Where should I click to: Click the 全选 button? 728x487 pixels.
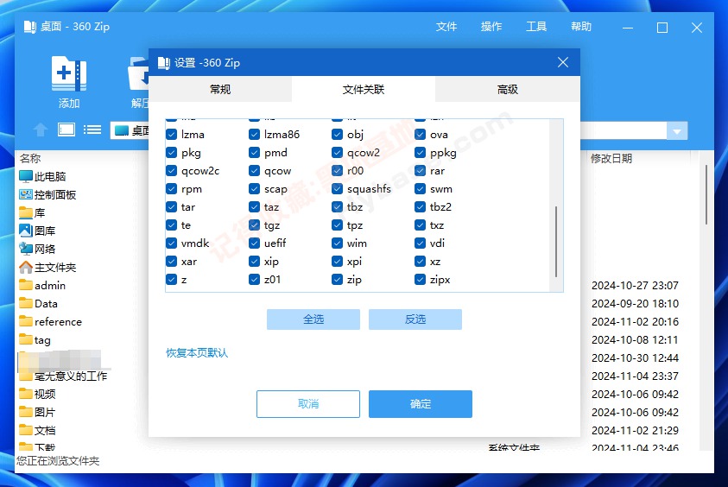pyautogui.click(x=313, y=319)
